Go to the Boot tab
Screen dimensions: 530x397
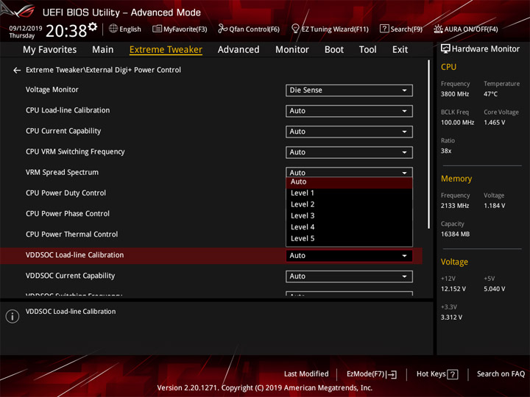334,50
